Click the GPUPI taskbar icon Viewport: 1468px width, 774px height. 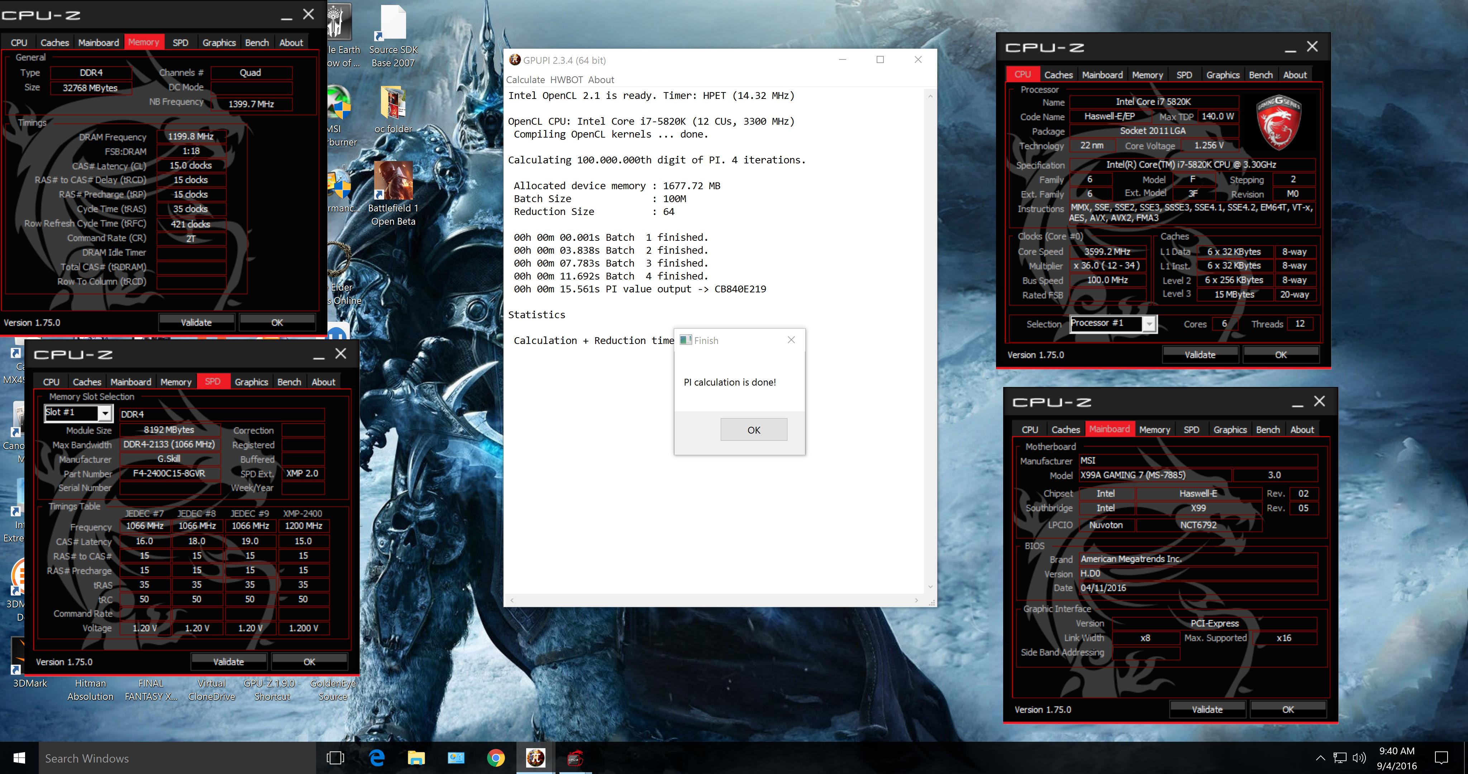click(535, 758)
